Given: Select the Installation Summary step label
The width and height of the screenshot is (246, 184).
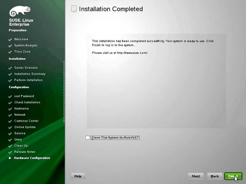Looking at the screenshot, I should [30, 74].
